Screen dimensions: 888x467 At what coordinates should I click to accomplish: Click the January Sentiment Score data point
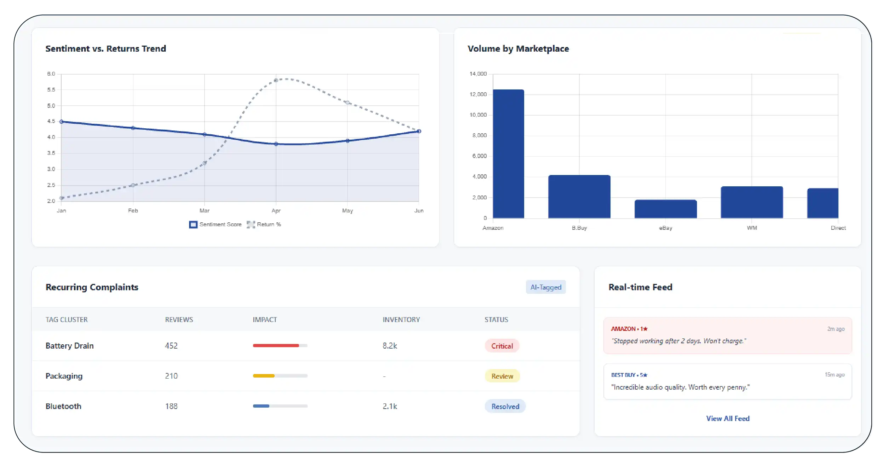coord(62,122)
